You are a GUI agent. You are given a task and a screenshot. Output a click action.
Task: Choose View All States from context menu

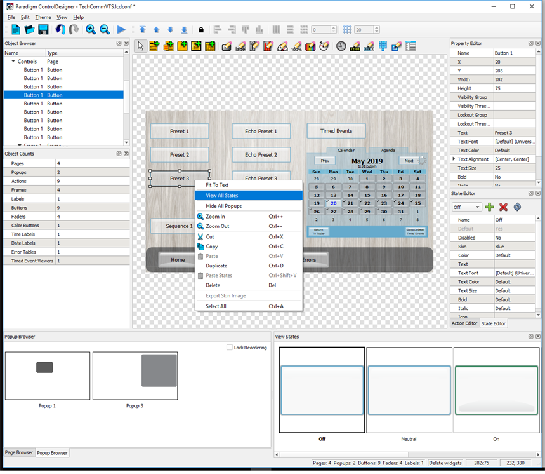pos(222,196)
